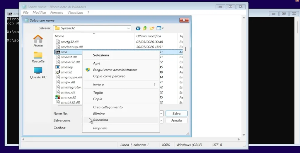Close the Salva con nome dialog
This screenshot has height=153, width=300.
[184, 20]
